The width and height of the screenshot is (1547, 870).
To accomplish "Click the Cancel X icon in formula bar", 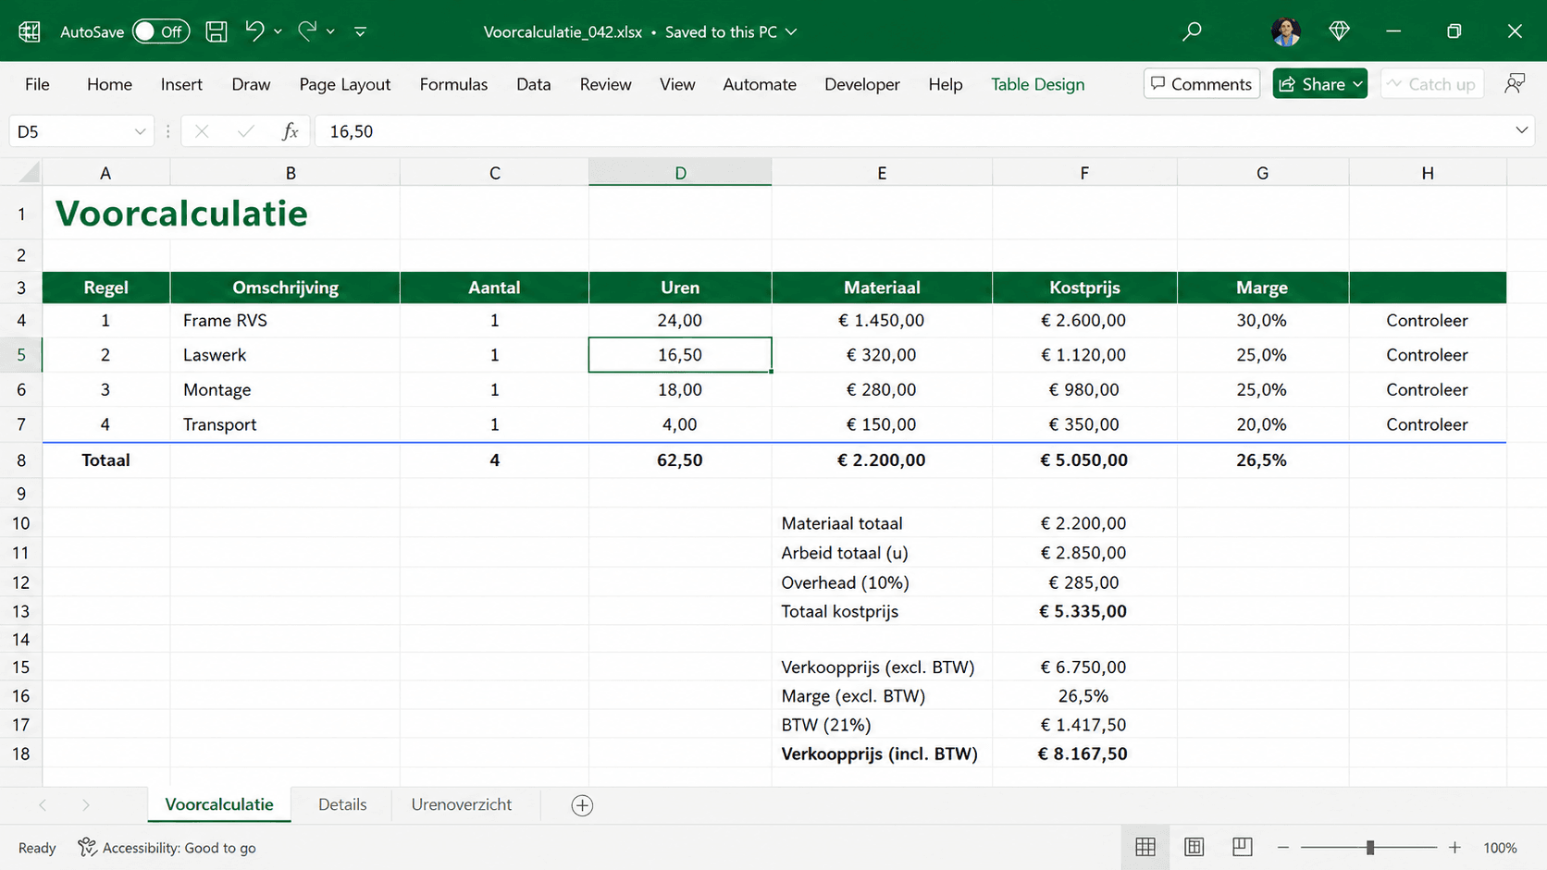I will (x=202, y=131).
